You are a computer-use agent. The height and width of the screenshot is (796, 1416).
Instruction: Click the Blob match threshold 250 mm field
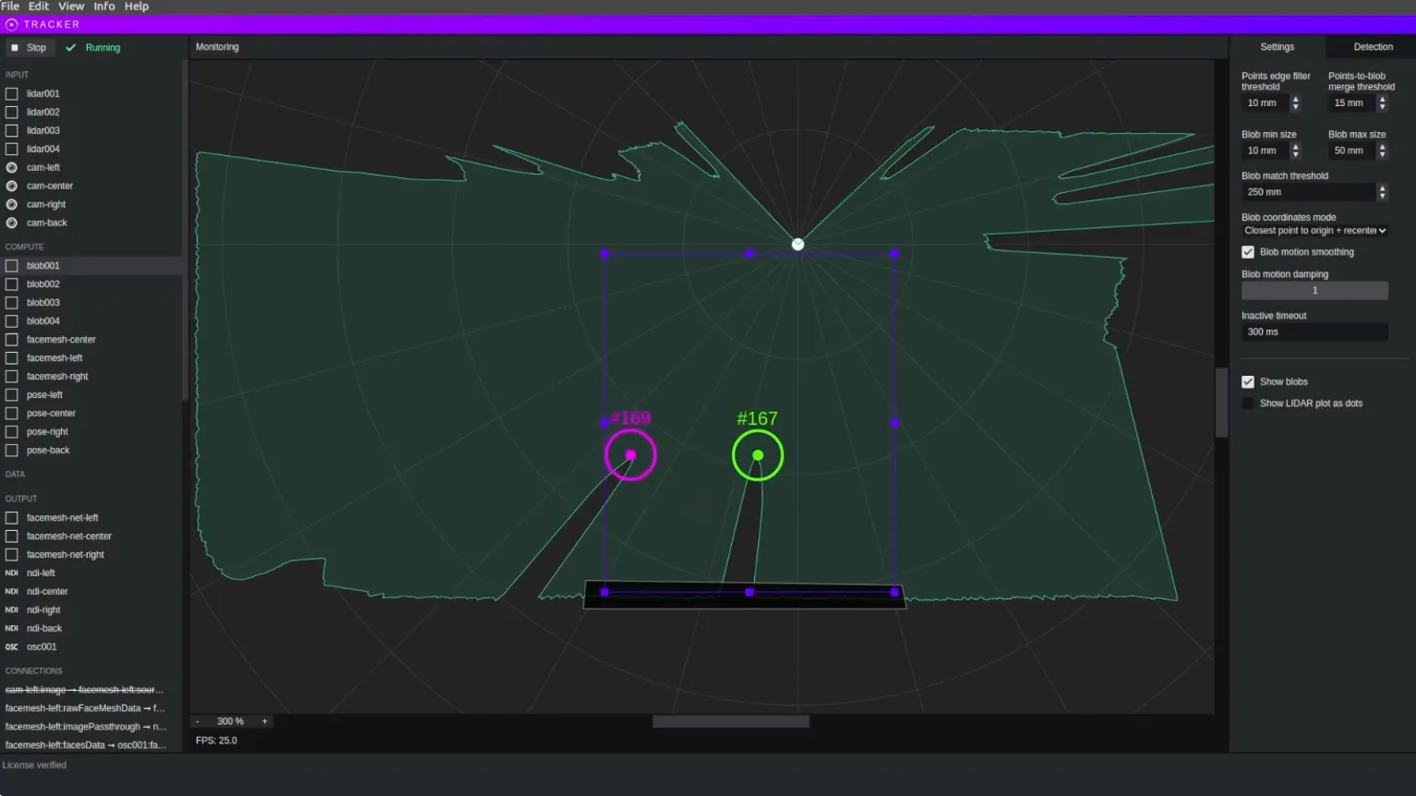tap(1308, 192)
